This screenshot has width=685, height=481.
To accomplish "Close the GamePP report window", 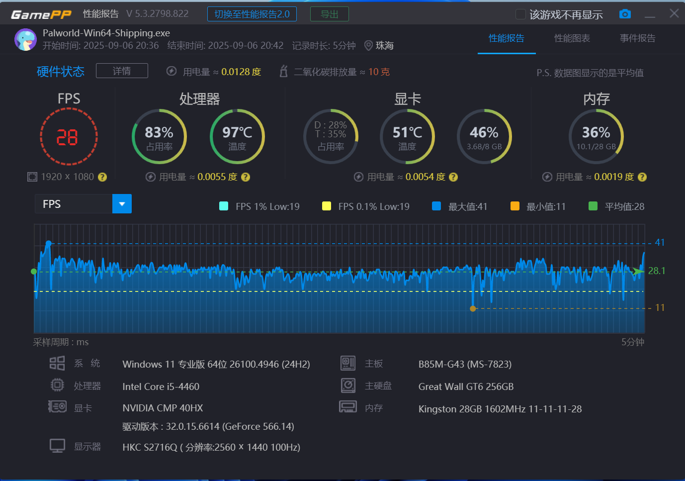I will tap(674, 13).
